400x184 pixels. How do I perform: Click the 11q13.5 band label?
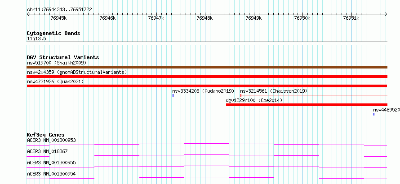pyautogui.click(x=36, y=39)
